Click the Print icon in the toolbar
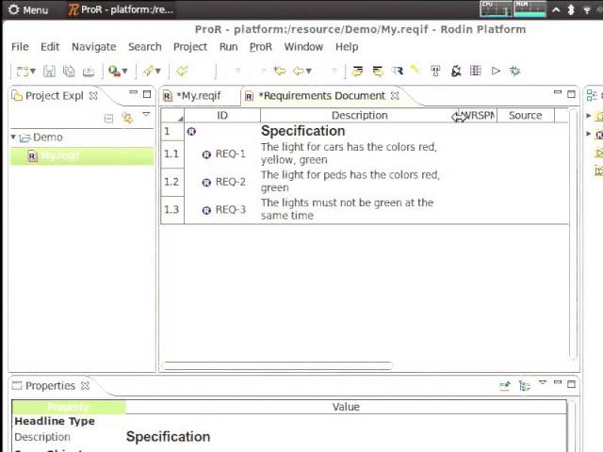This screenshot has height=452, width=603. pyautogui.click(x=89, y=71)
